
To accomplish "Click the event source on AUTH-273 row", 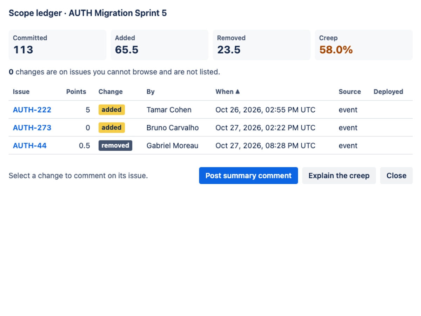I will pyautogui.click(x=348, y=128).
